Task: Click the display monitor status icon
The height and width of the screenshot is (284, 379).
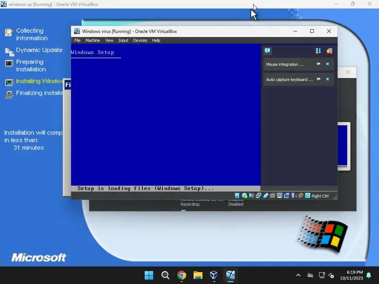Action: (279, 196)
